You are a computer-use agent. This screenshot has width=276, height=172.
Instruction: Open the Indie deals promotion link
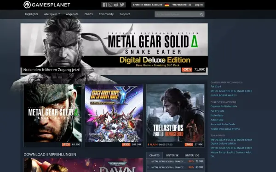[217, 115]
